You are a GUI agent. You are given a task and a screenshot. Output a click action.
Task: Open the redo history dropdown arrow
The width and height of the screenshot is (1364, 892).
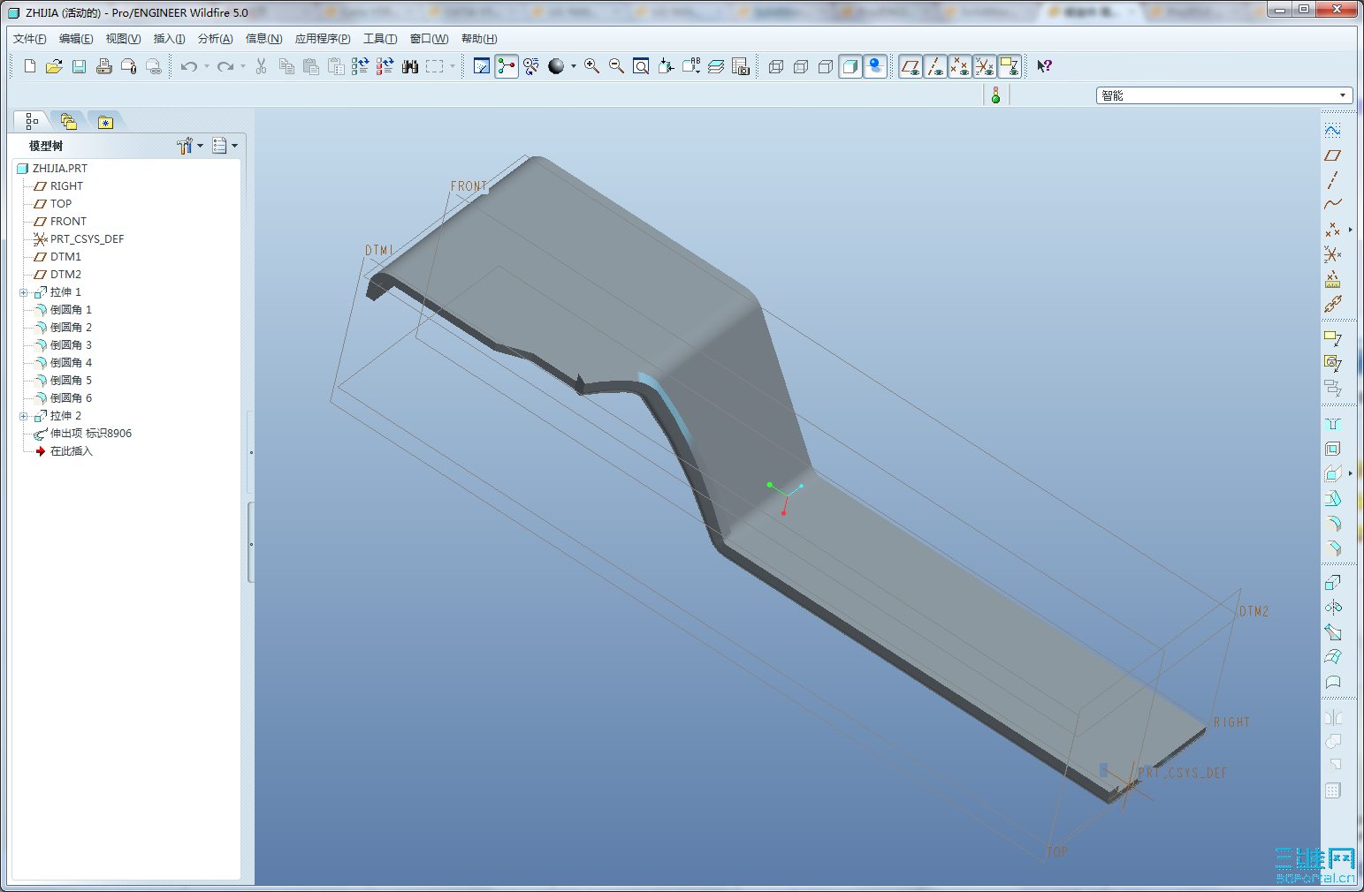click(243, 66)
